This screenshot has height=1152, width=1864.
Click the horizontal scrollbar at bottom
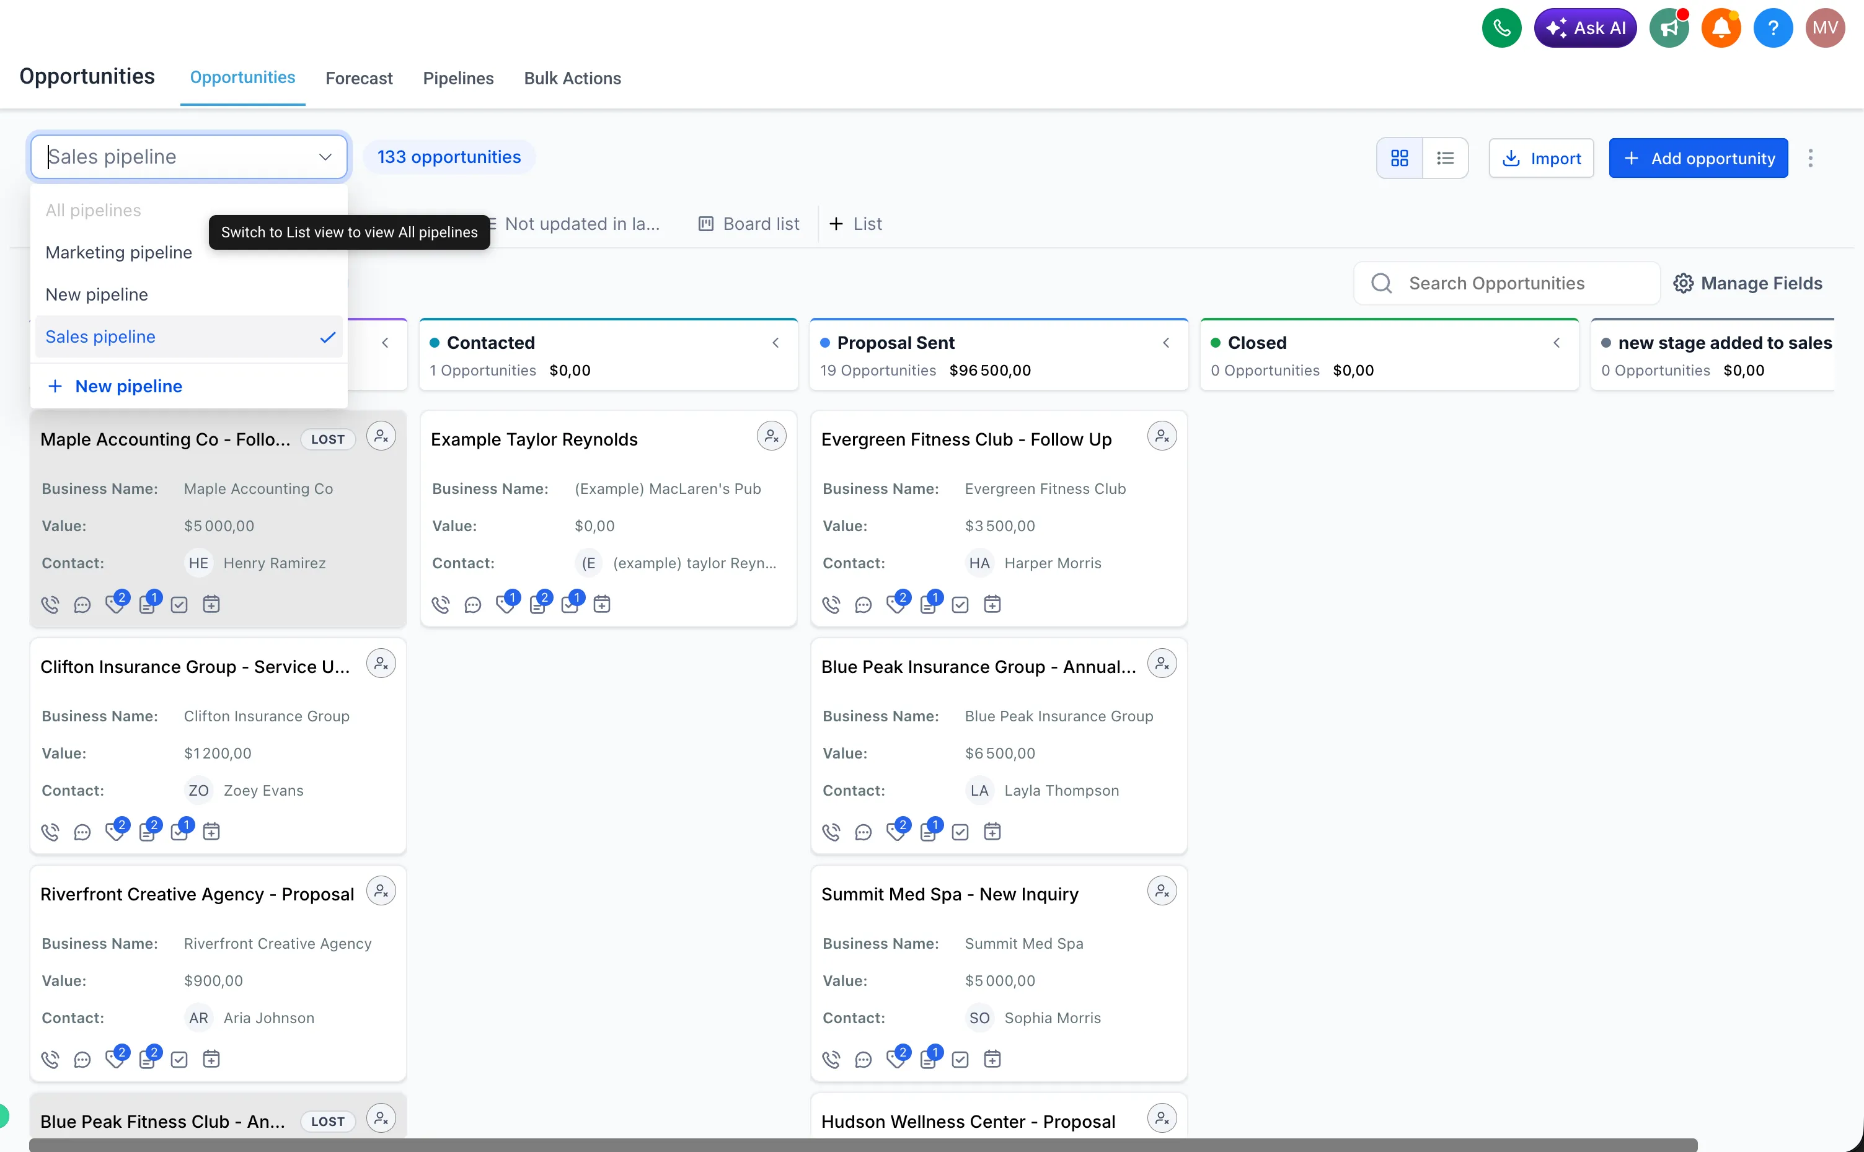(863, 1145)
